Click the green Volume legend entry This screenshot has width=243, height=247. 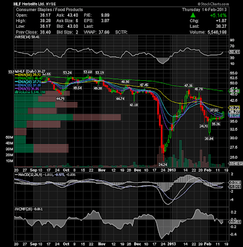coord(31,92)
